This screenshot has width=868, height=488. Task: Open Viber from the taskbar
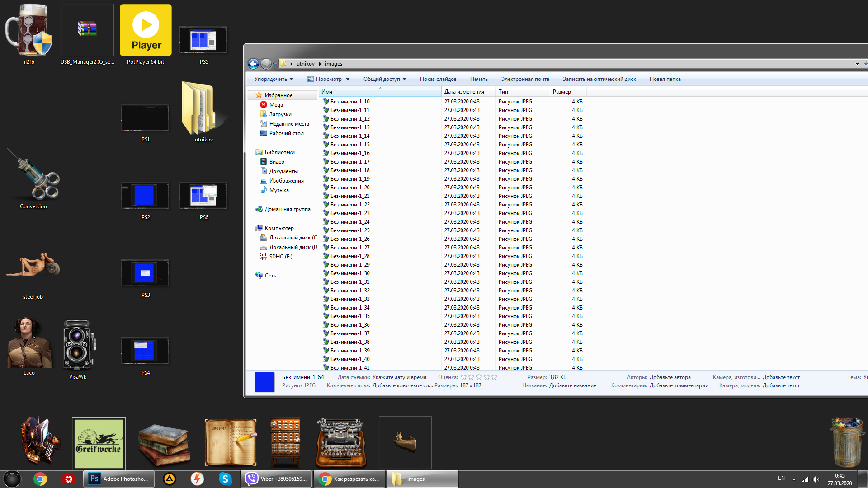[277, 479]
